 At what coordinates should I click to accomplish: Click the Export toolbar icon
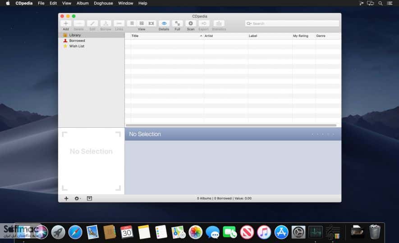[204, 23]
